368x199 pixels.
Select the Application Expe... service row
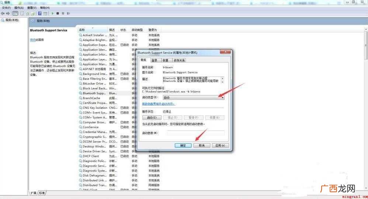coord(119,45)
